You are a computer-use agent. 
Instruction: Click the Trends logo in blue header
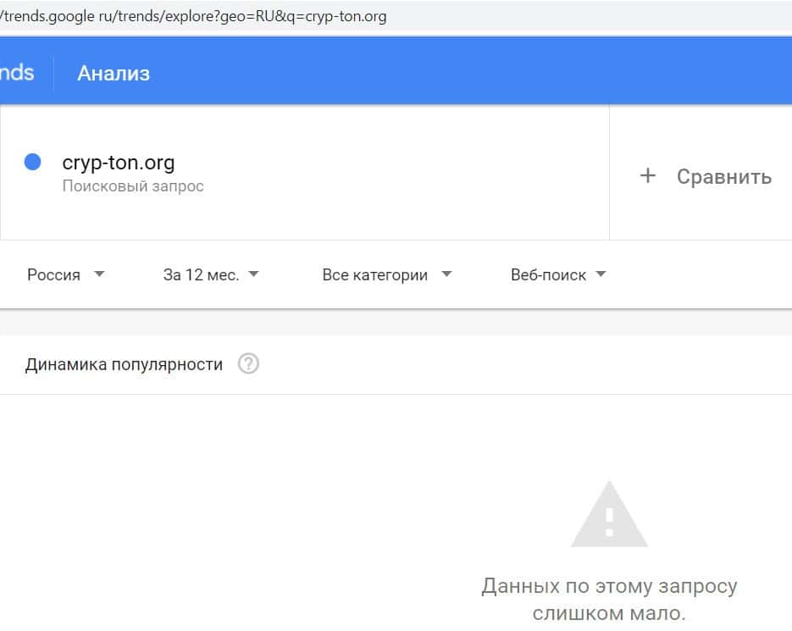click(x=17, y=73)
